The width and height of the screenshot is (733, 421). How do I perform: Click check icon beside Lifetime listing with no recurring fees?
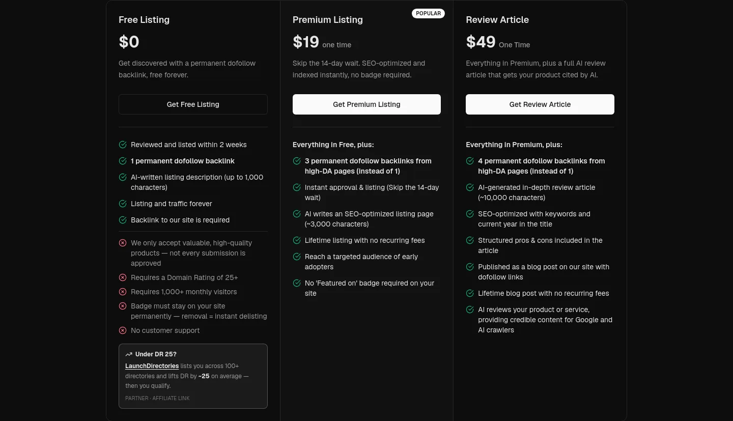point(297,240)
